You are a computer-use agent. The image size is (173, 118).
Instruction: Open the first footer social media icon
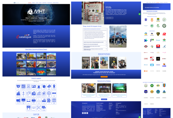point(83,113)
